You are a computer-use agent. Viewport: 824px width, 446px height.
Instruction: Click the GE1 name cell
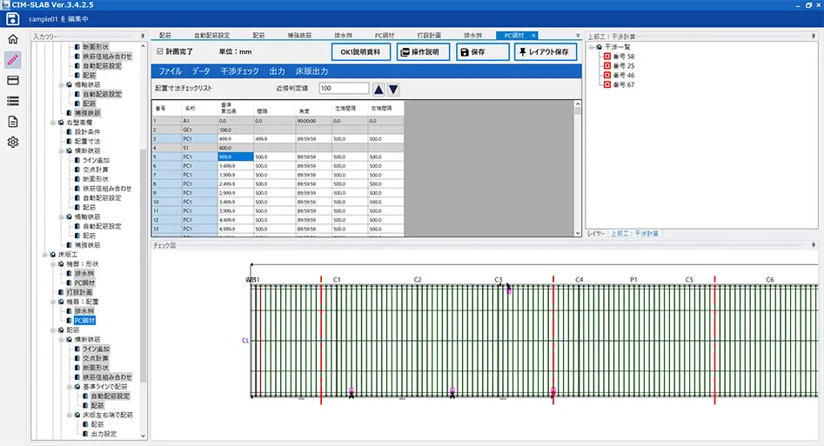[x=199, y=130]
